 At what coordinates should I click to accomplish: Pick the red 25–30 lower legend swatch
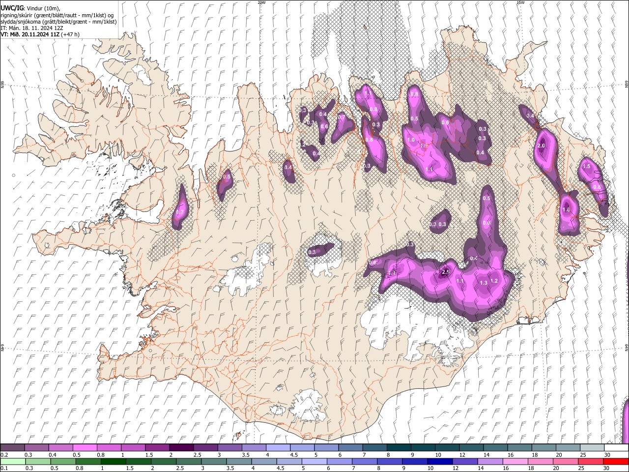click(x=591, y=461)
